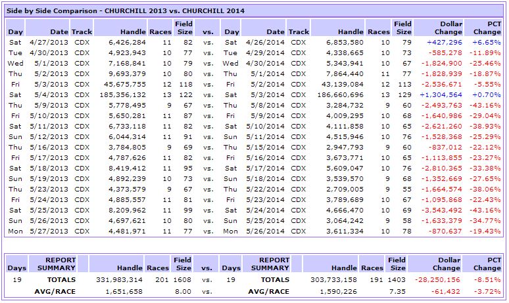Click dollar change -1,824,900
This screenshot has height=303, width=509.
442,64
